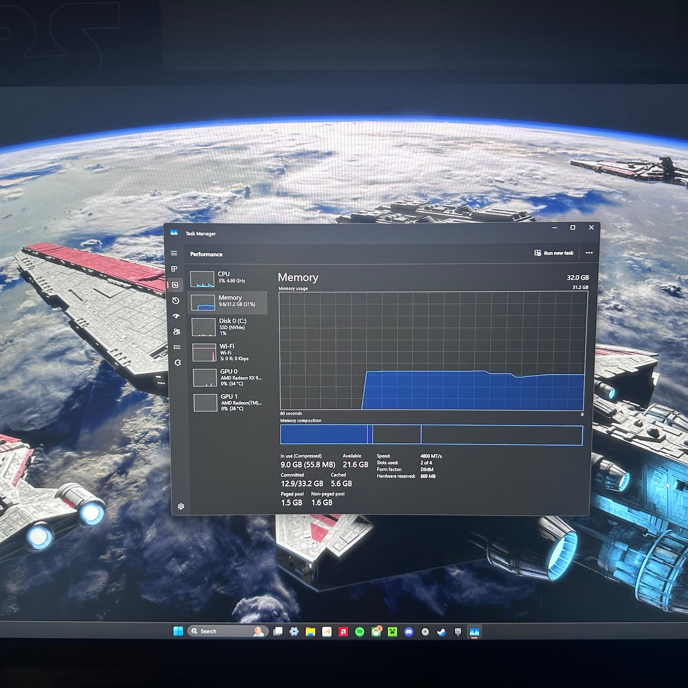The height and width of the screenshot is (688, 688).
Task: Click the 9.0 GB (55.8 MB) in-use value
Action: pyautogui.click(x=308, y=465)
